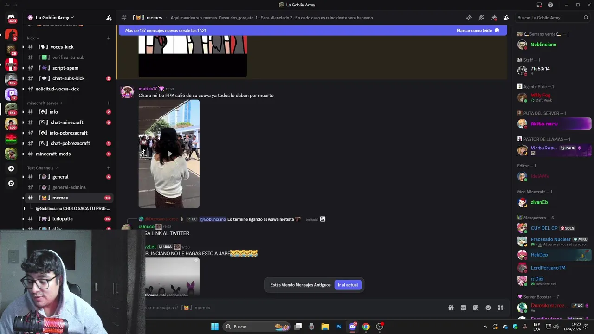Open the GIF picker
This screenshot has width=594, height=334.
point(463,308)
